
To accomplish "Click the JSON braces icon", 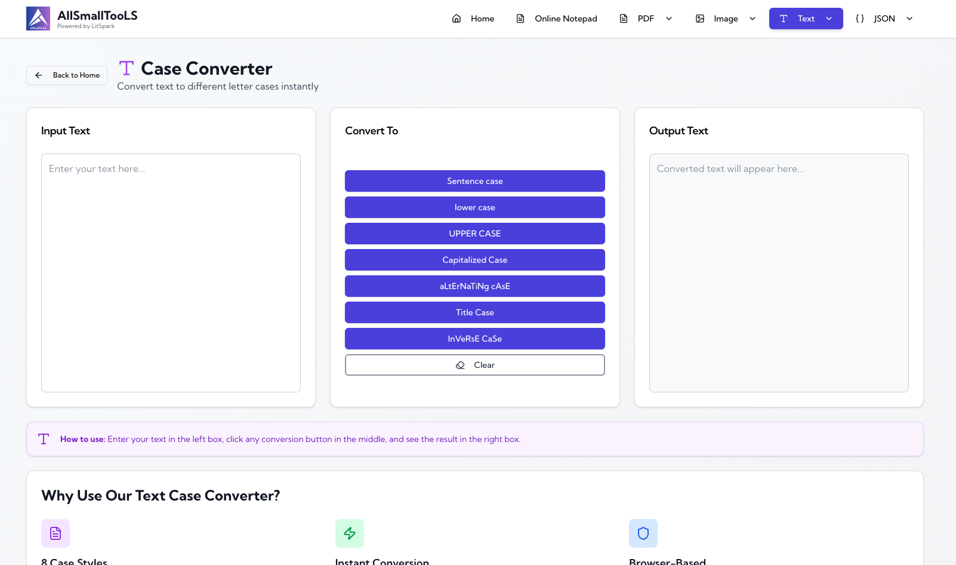I will (860, 19).
